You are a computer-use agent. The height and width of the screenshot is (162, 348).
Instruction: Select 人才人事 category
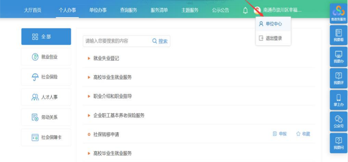(46, 97)
